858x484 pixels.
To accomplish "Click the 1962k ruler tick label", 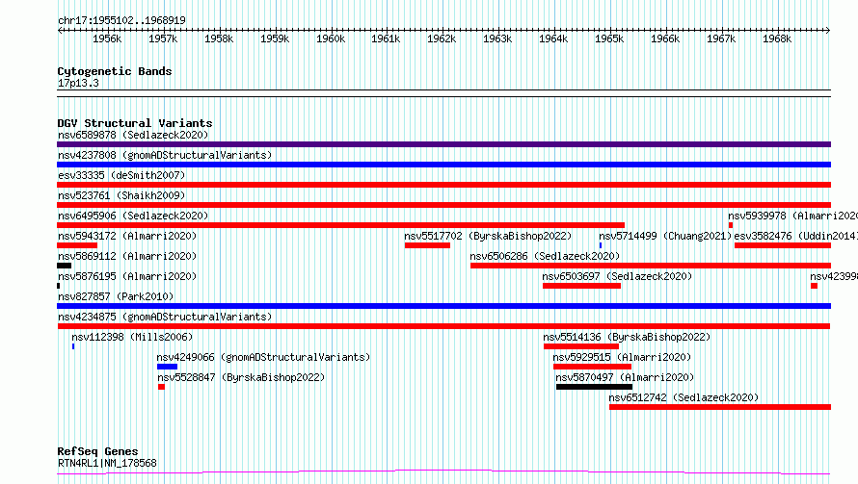I will tap(442, 38).
